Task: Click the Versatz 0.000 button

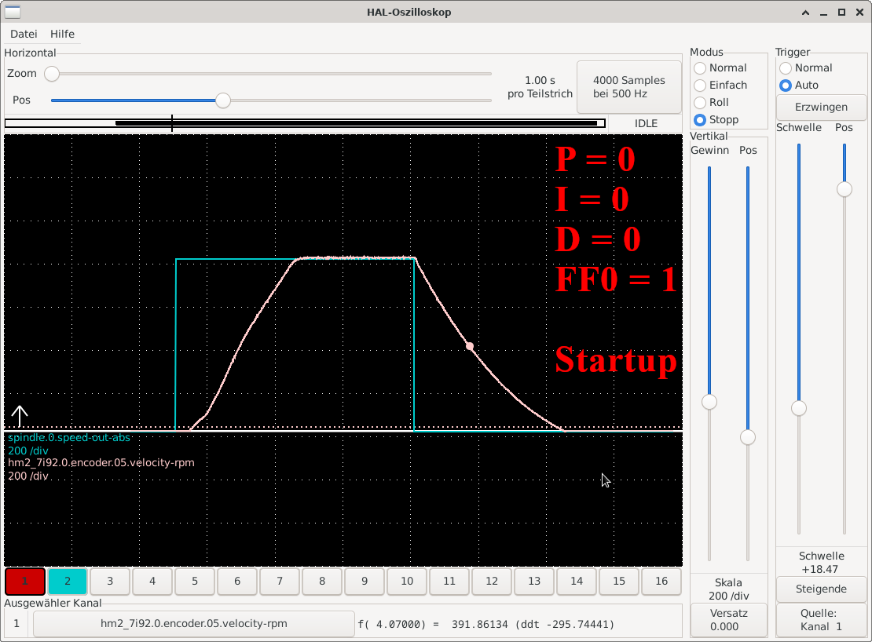Action: [x=728, y=620]
